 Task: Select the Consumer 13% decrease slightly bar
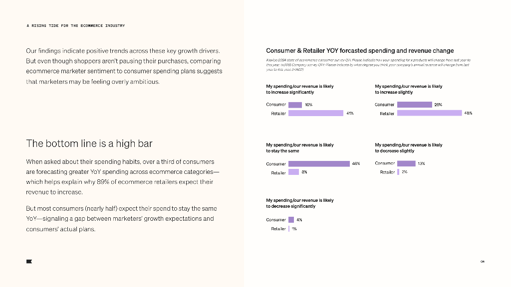(406, 163)
